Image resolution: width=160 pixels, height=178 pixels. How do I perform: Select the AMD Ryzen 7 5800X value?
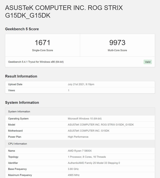click(80, 151)
